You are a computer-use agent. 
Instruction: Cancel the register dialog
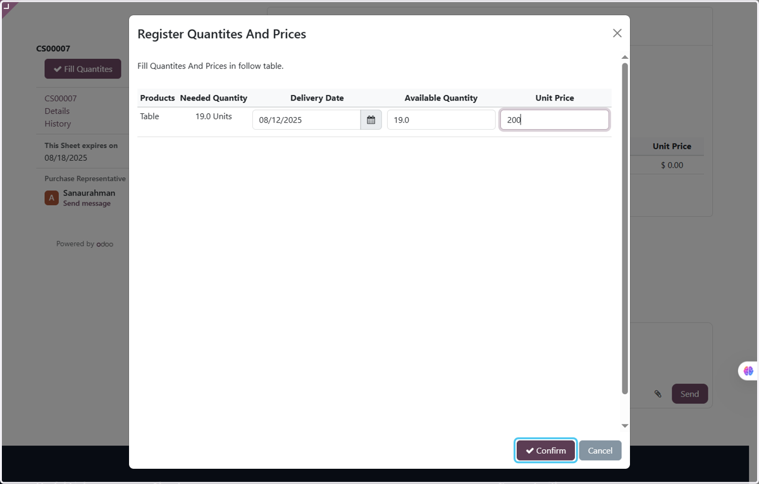pyautogui.click(x=600, y=450)
